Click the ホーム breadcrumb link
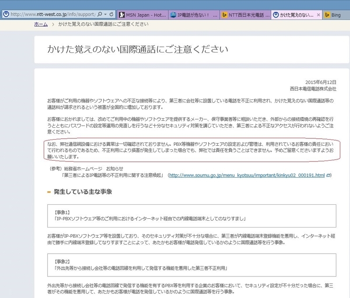Image resolution: width=350 pixels, height=298 pixels. tap(41, 24)
